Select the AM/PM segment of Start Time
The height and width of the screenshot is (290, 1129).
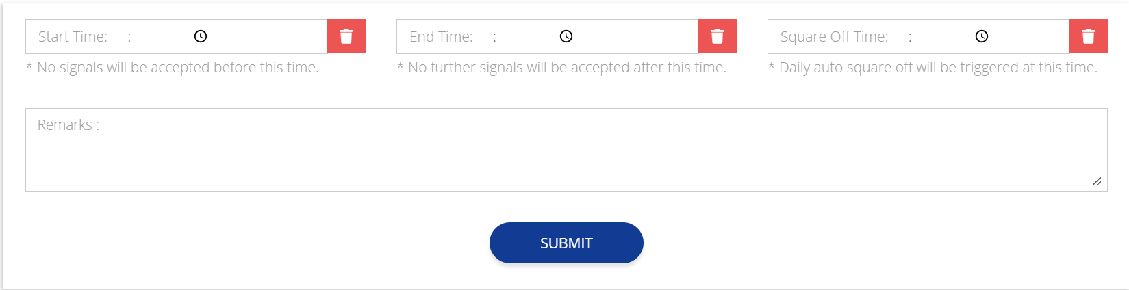(x=151, y=37)
